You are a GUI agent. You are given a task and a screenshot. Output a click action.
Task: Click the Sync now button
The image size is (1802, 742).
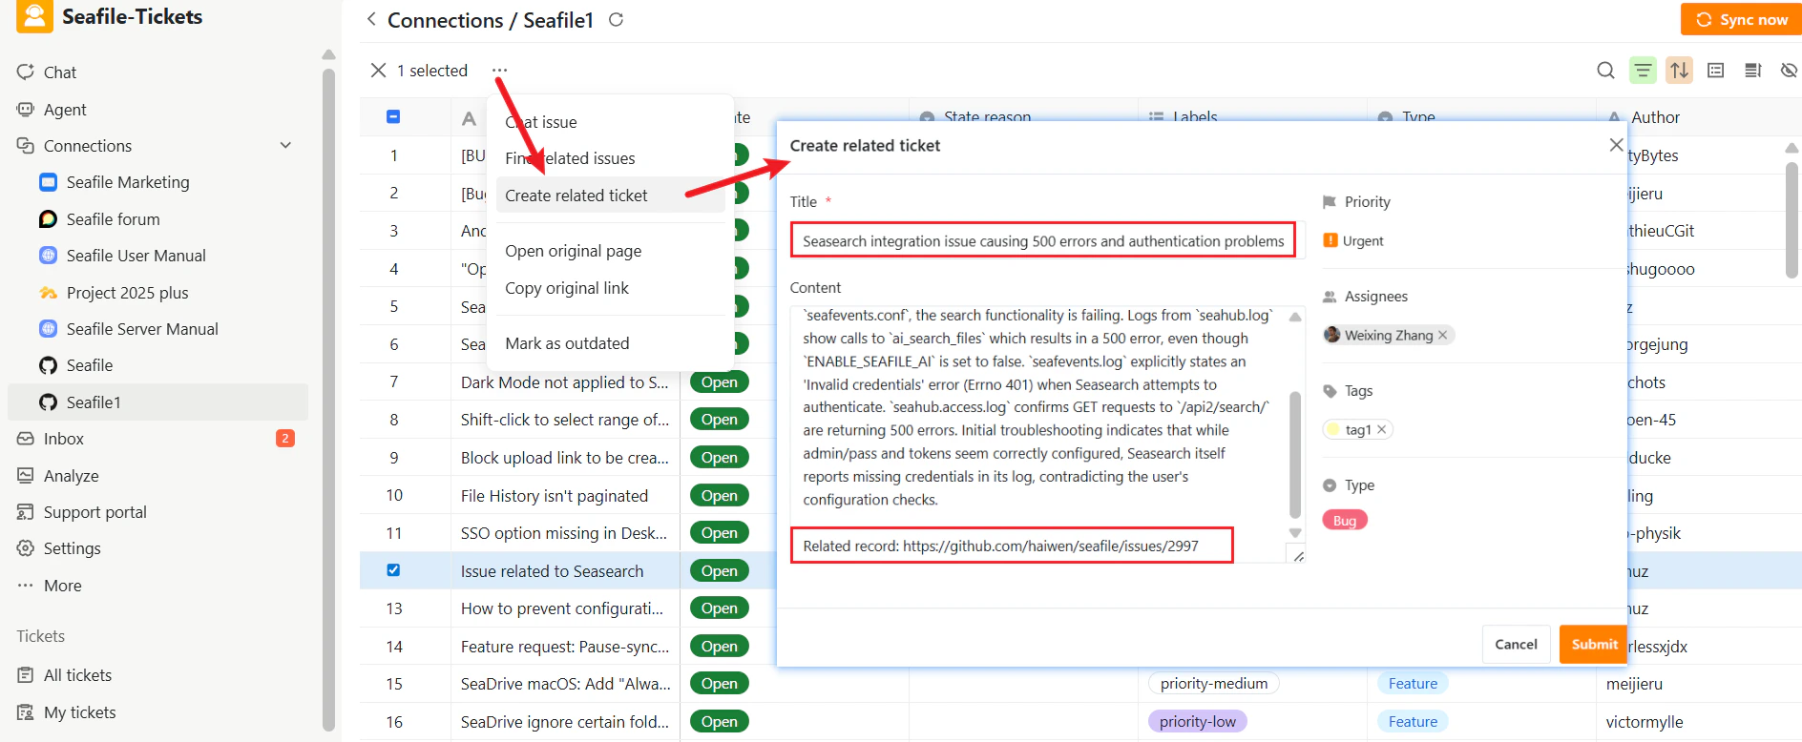(x=1741, y=19)
